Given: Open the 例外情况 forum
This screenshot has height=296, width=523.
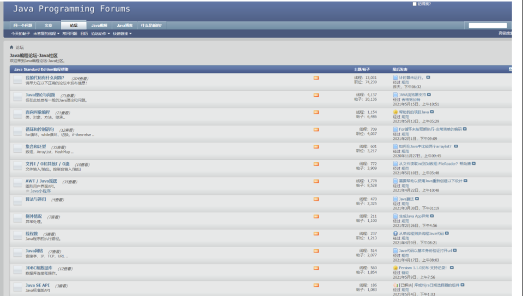Looking at the screenshot, I should point(34,217).
